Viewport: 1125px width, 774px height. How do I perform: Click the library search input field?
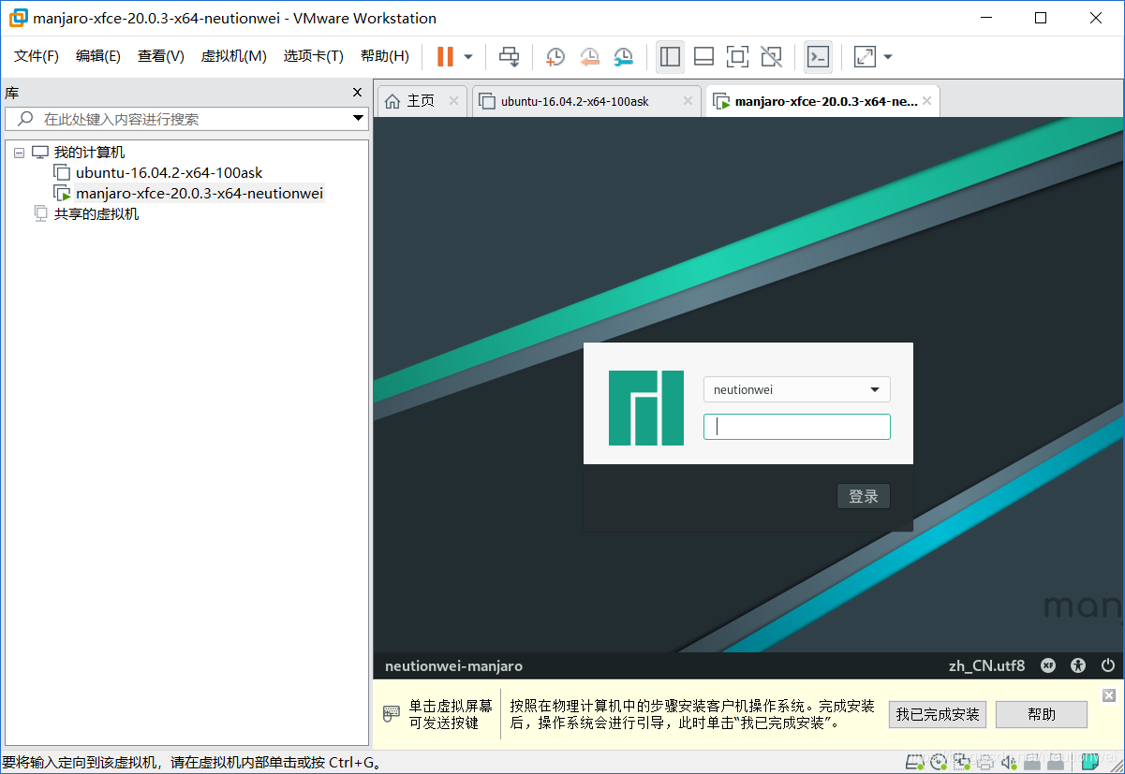tap(185, 119)
